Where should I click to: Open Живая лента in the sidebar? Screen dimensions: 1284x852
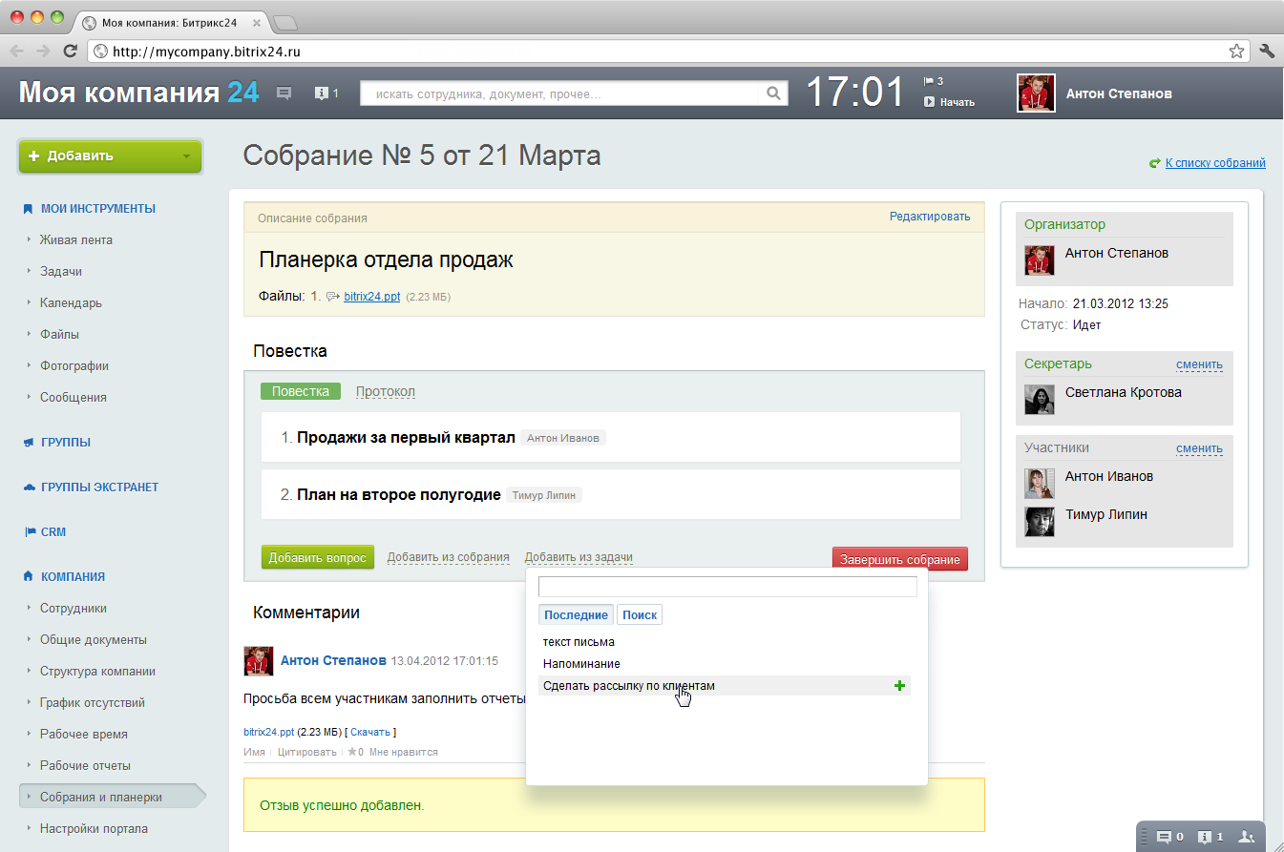76,240
